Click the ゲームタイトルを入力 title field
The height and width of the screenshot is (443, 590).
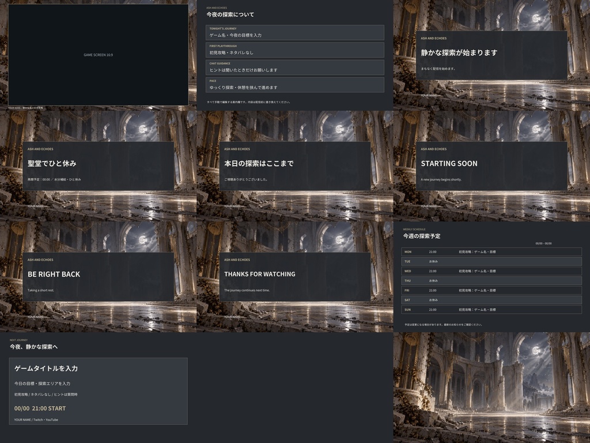(x=46, y=369)
